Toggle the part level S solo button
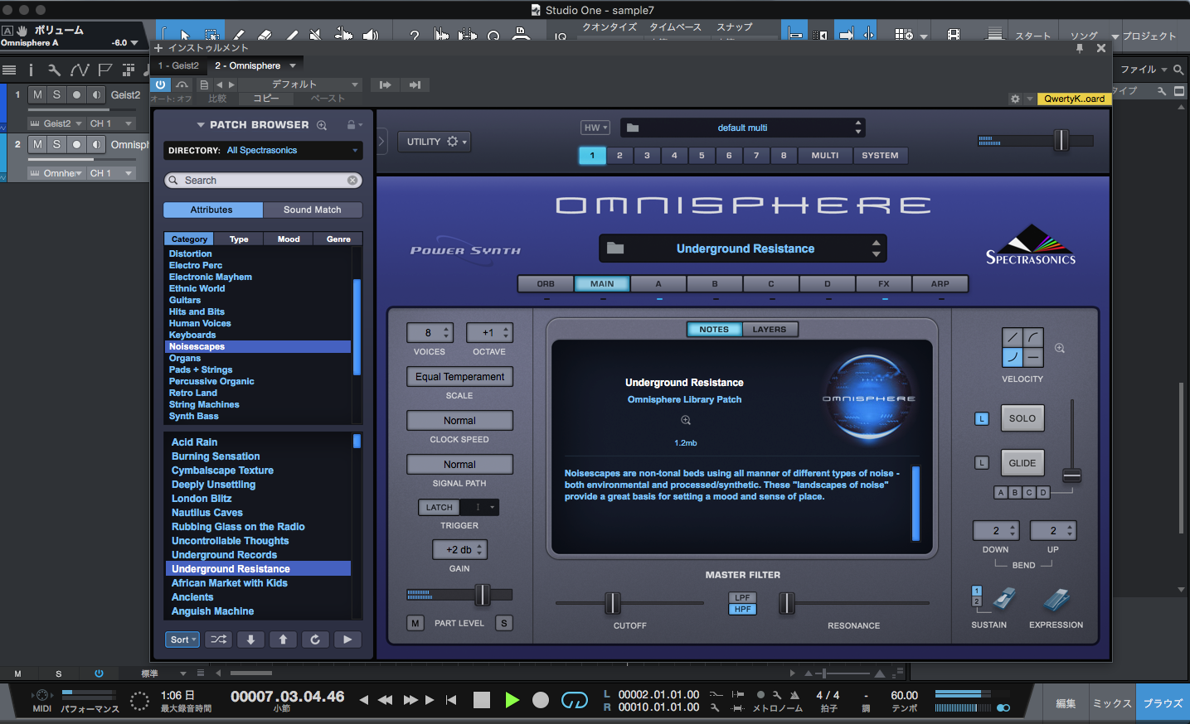This screenshot has height=724, width=1190. click(x=504, y=623)
